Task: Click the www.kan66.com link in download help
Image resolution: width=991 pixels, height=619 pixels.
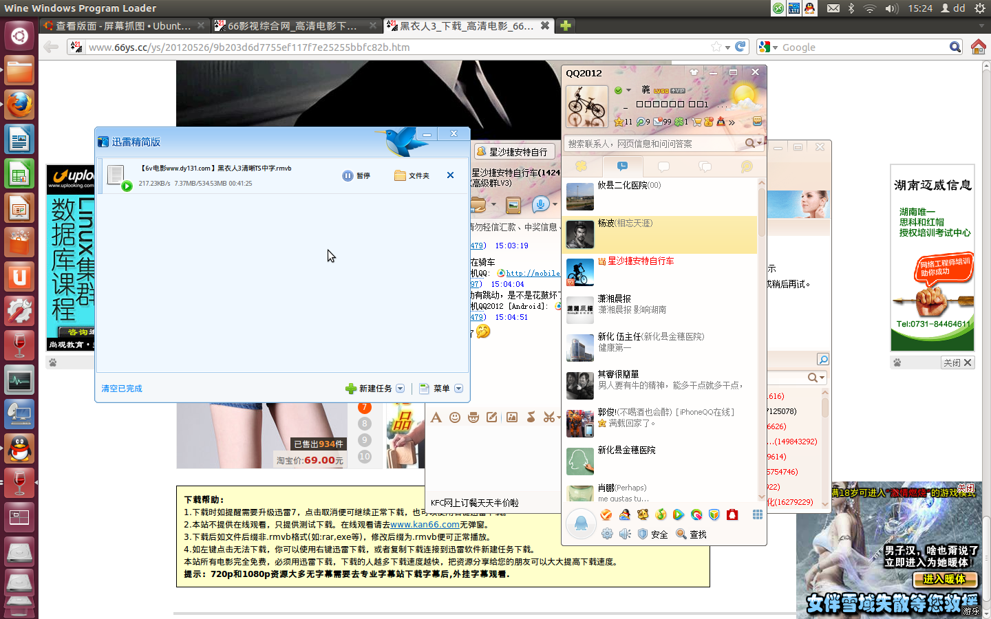Action: pos(425,525)
